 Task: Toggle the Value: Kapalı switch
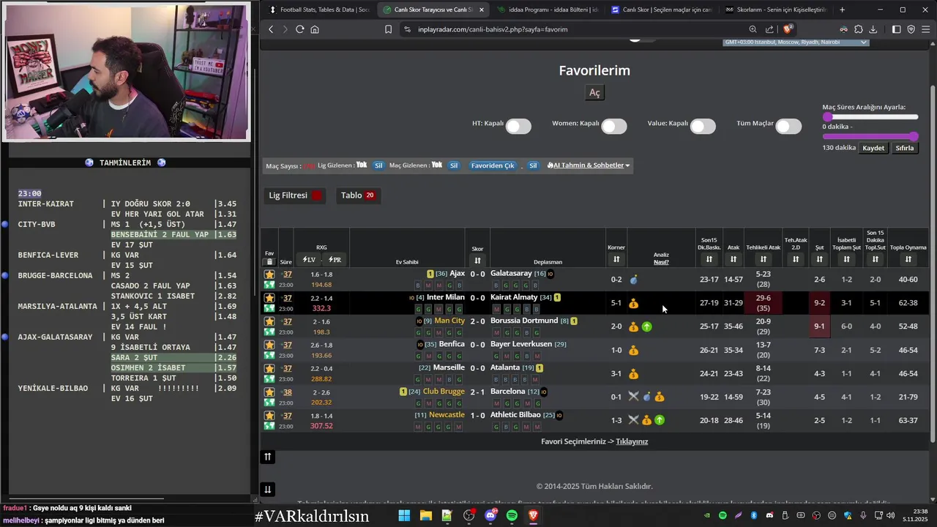pos(703,126)
